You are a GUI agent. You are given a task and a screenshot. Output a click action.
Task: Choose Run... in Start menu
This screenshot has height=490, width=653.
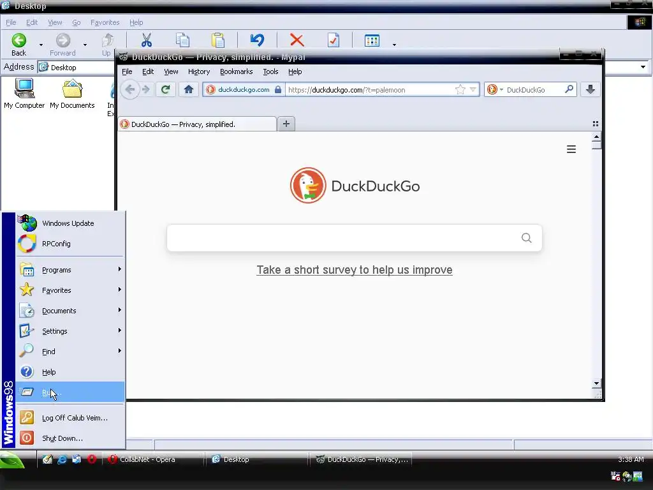(x=70, y=392)
